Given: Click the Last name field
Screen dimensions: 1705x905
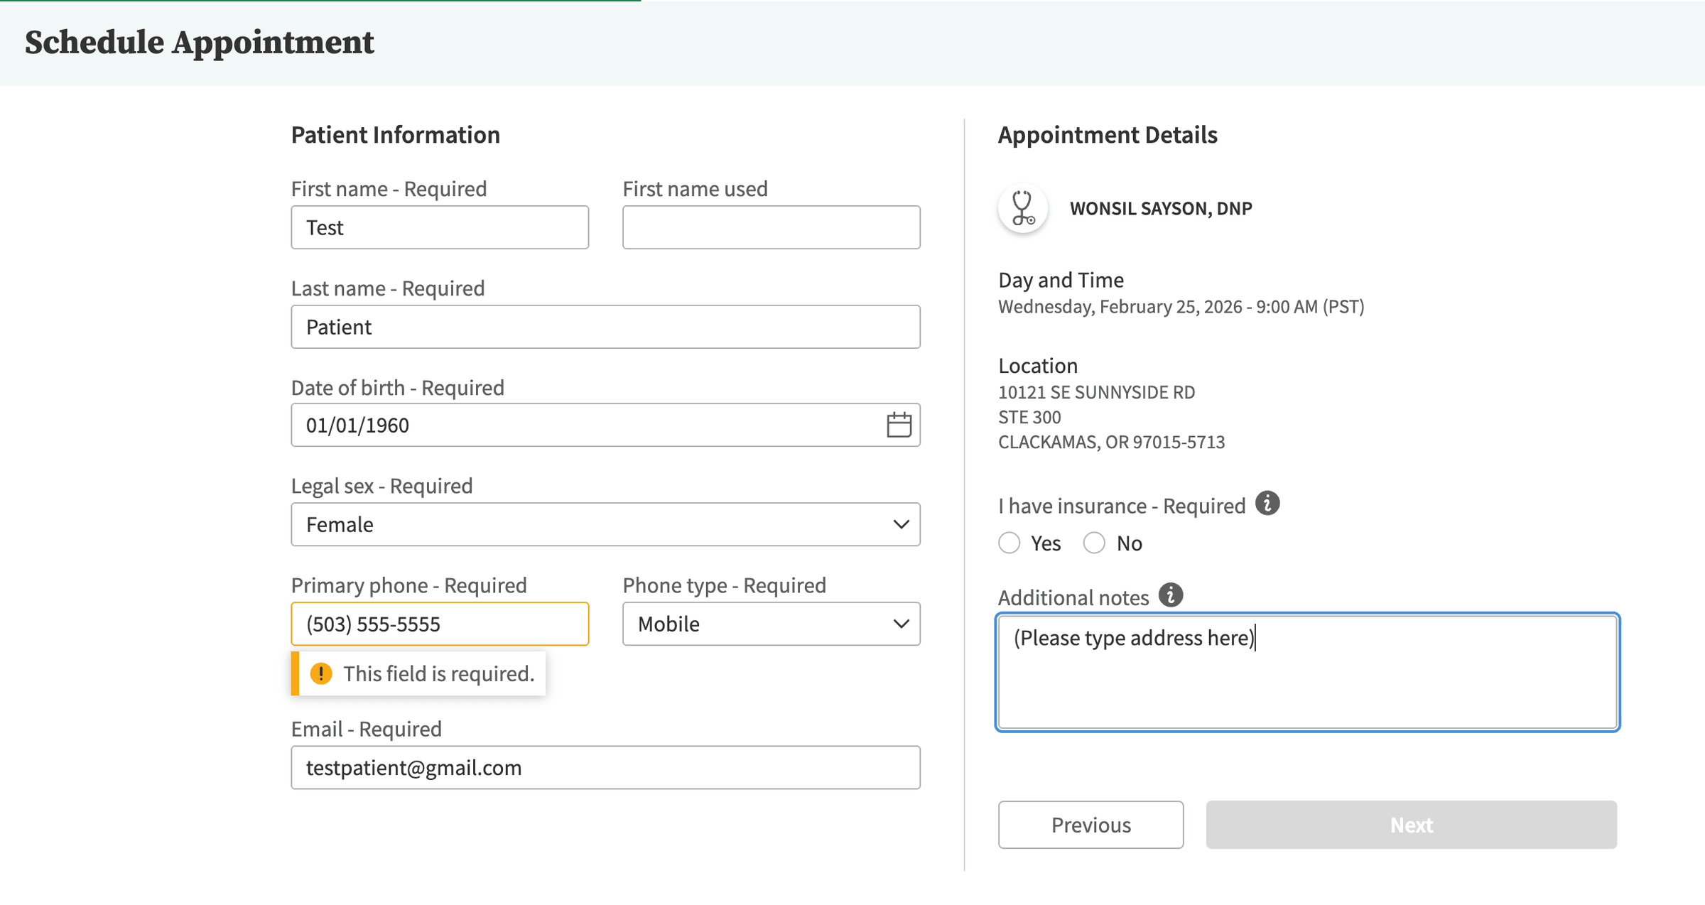Looking at the screenshot, I should 605,327.
